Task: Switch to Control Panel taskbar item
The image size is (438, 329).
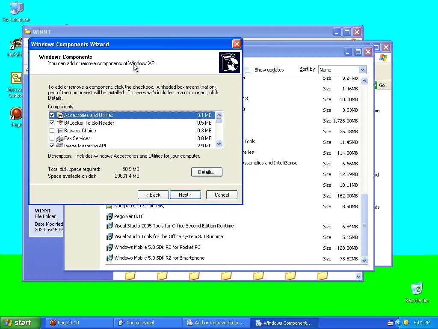Action: coord(147,323)
